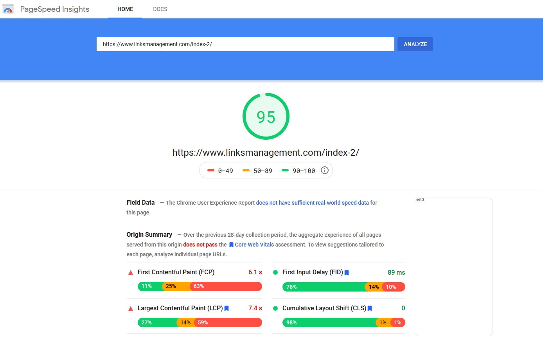Click the green 90–100 legend marker

click(x=285, y=170)
